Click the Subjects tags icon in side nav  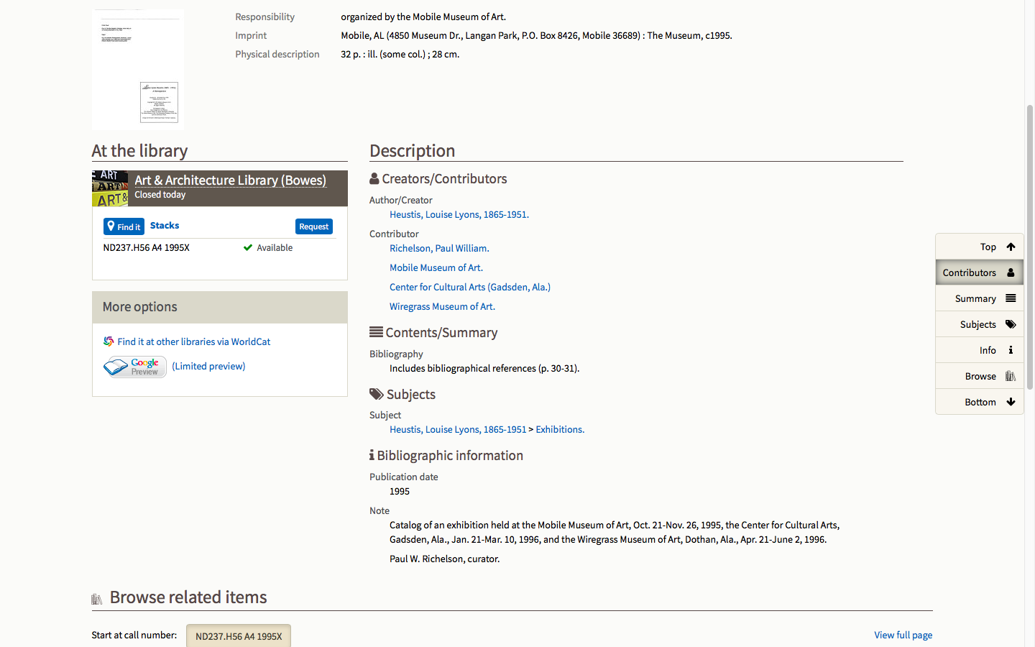click(1011, 324)
